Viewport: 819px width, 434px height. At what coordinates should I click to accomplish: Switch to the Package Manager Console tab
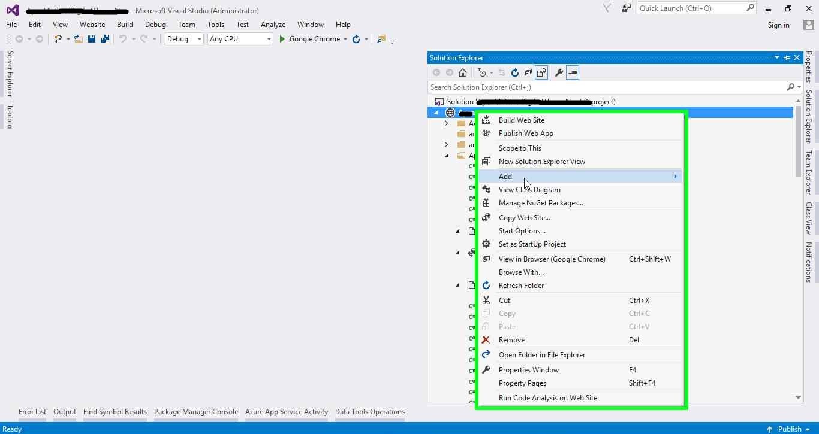click(196, 412)
